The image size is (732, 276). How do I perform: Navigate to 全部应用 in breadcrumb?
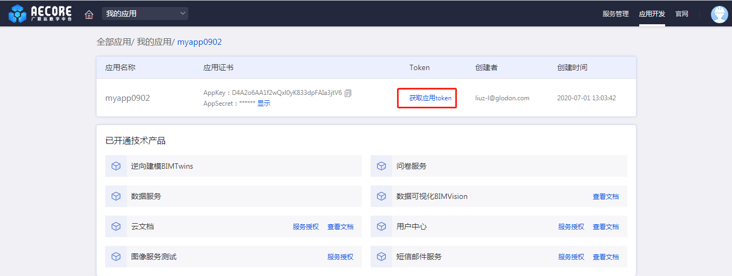(x=114, y=42)
